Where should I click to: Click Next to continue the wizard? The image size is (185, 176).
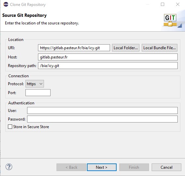[102, 167]
